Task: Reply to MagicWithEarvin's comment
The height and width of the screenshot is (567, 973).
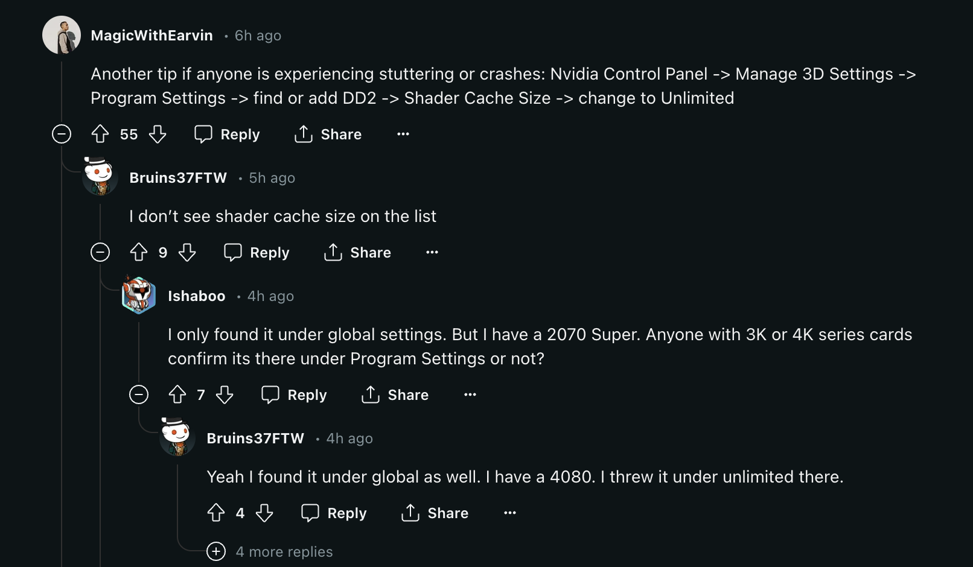Action: pyautogui.click(x=228, y=134)
